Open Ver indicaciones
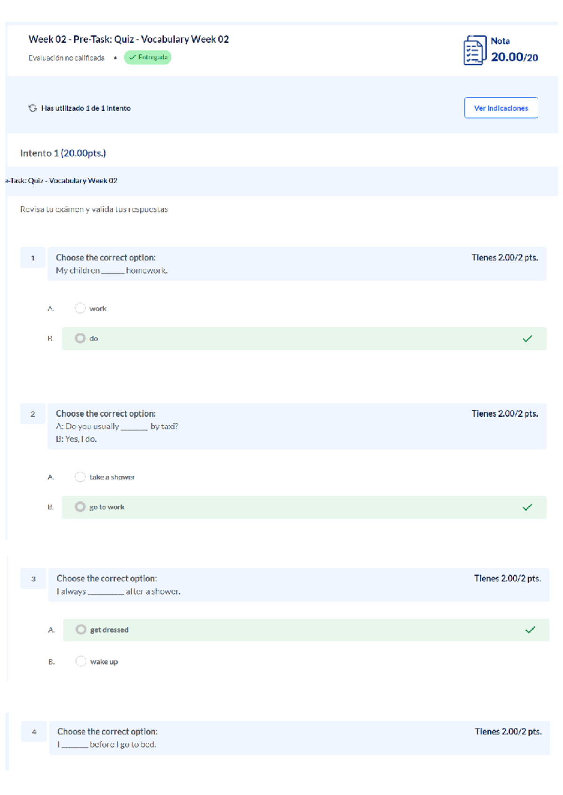563x795 pixels. 501,108
